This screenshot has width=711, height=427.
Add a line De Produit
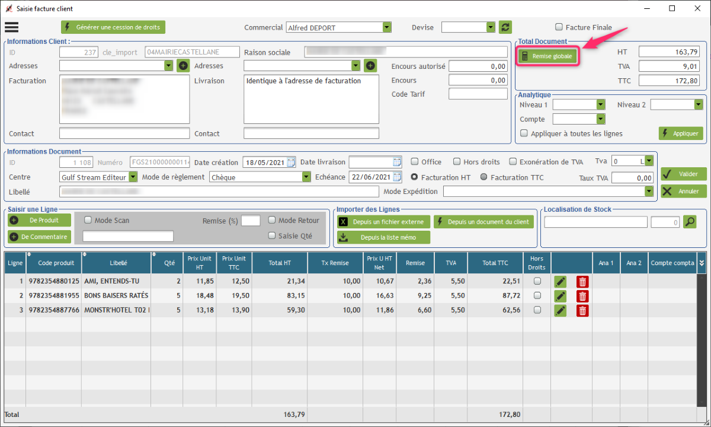pos(39,220)
